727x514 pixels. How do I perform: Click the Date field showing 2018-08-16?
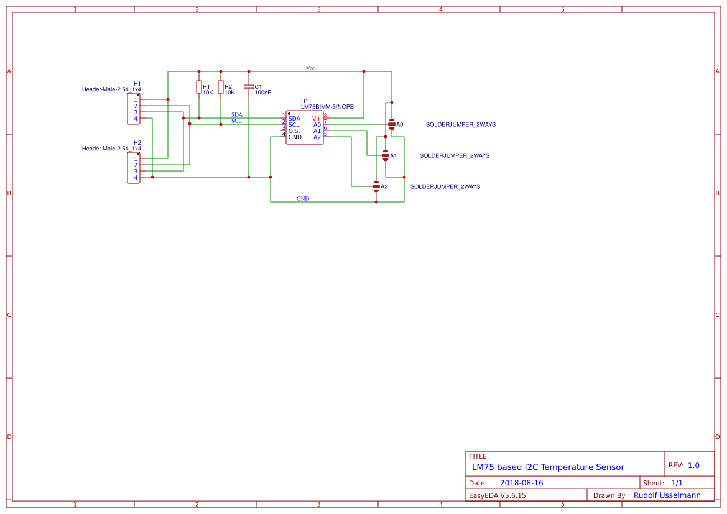(x=521, y=482)
